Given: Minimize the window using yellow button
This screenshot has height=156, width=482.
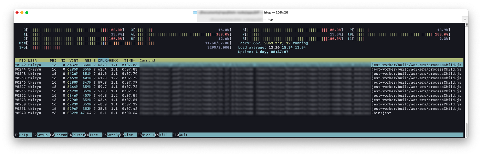Looking at the screenshot, I should [x=22, y=12].
